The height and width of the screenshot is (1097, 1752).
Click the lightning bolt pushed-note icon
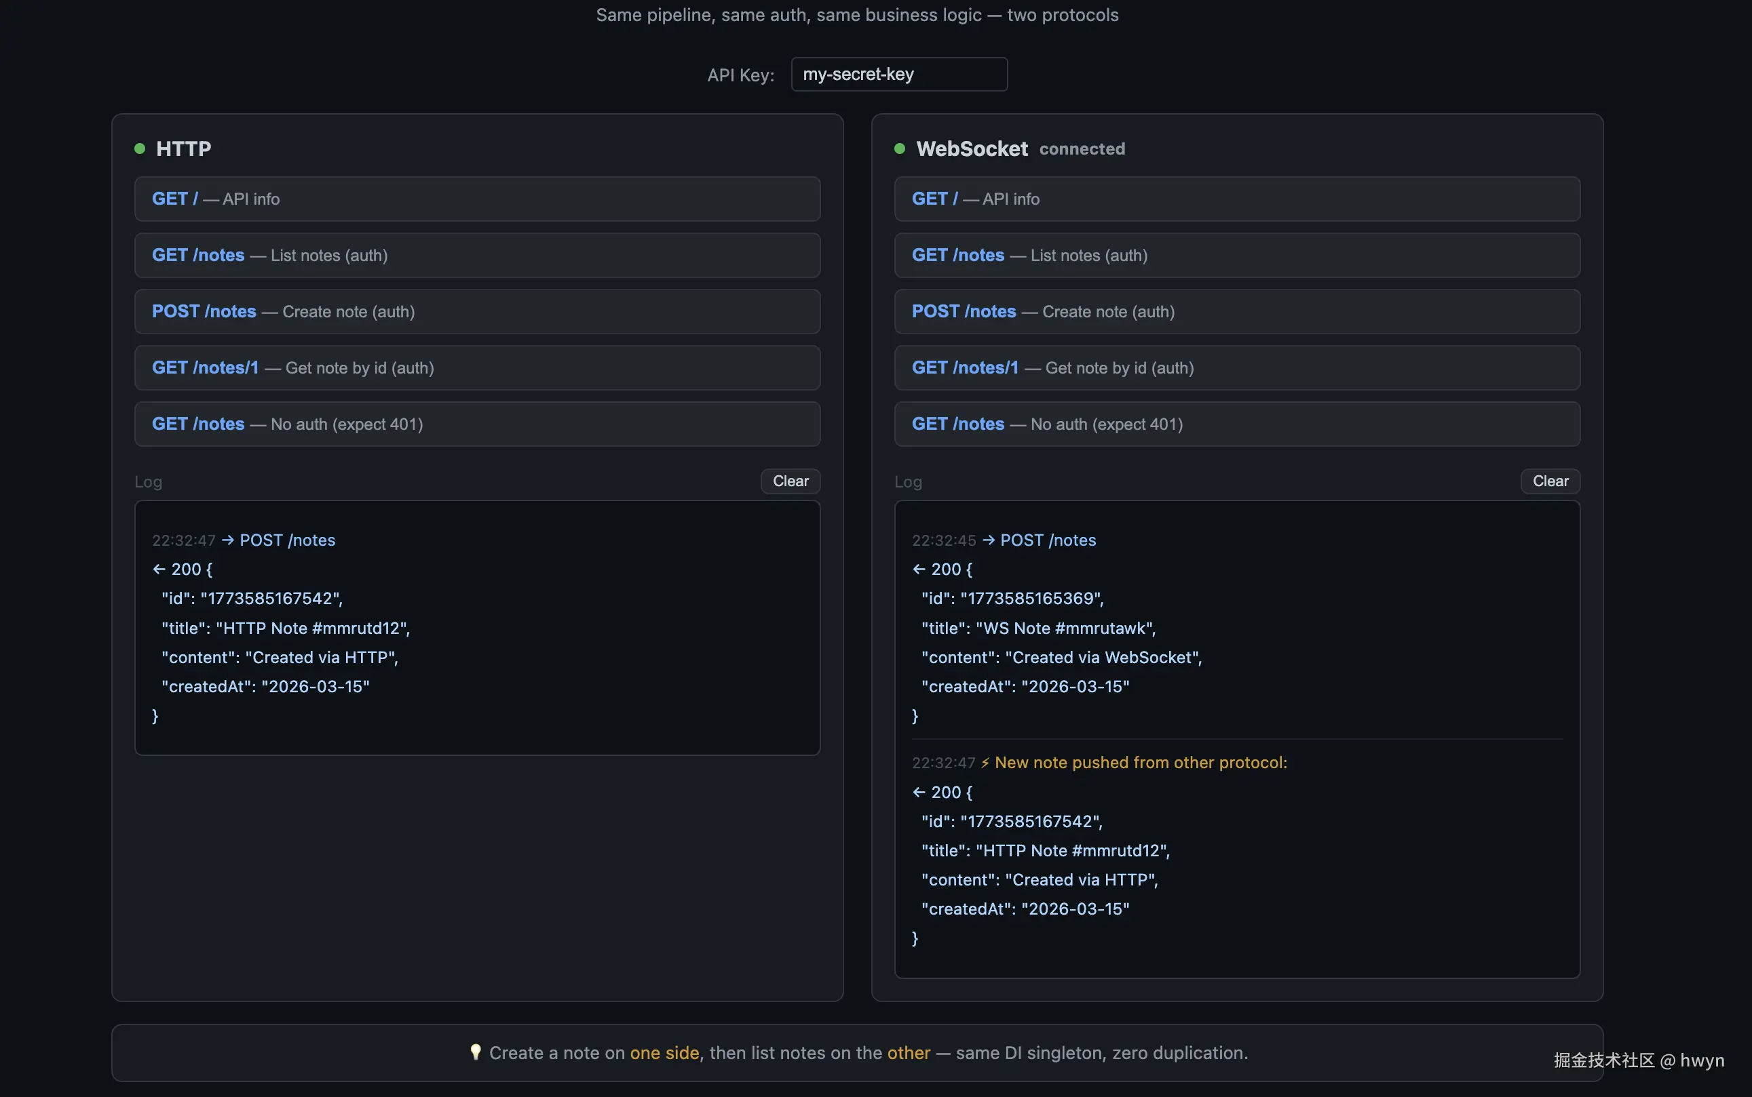985,763
